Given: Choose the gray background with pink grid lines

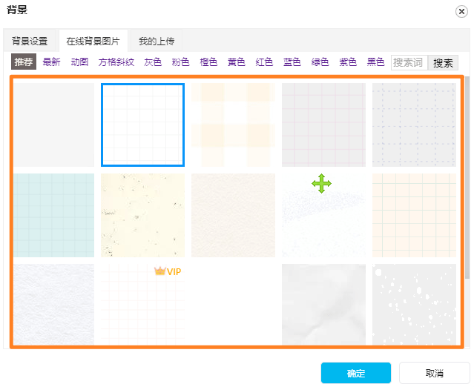Looking at the screenshot, I should (x=323, y=125).
